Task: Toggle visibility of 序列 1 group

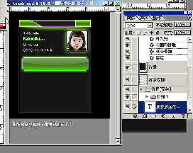Action: (x=127, y=97)
